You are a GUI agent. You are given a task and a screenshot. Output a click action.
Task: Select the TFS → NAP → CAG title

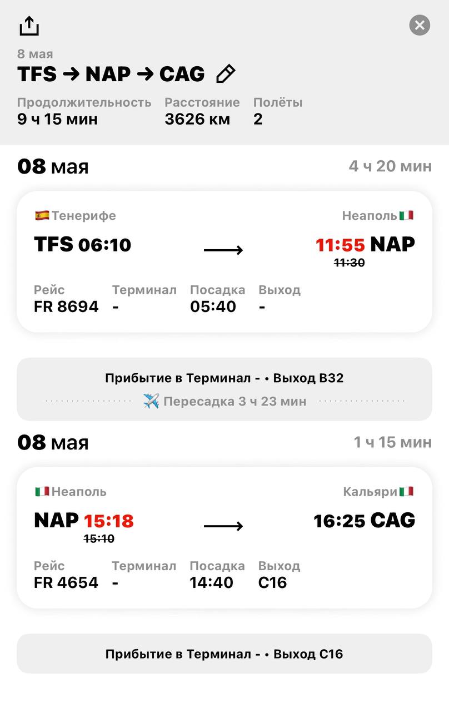111,74
